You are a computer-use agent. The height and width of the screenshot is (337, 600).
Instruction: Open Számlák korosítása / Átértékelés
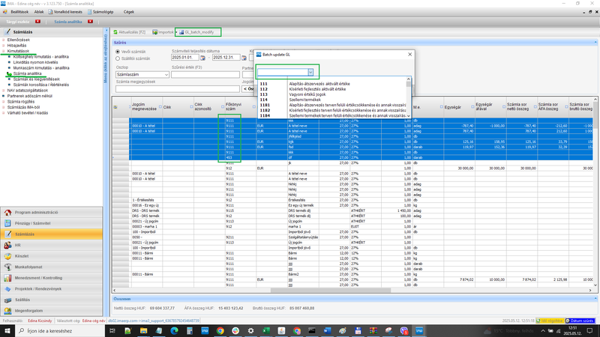(41, 85)
